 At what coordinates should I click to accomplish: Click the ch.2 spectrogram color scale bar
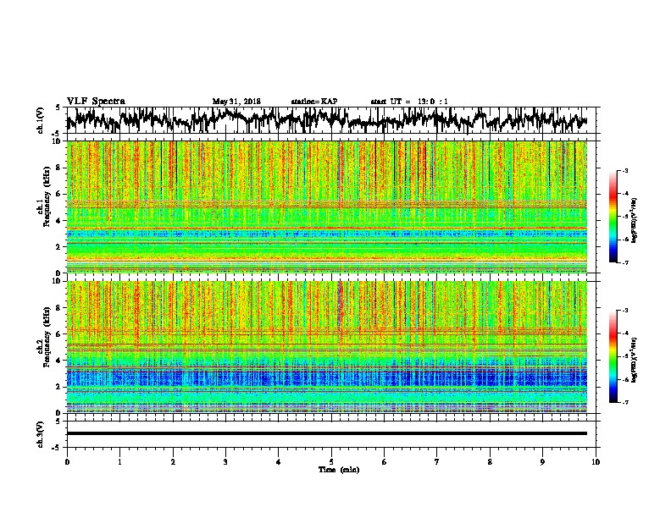[x=613, y=356]
